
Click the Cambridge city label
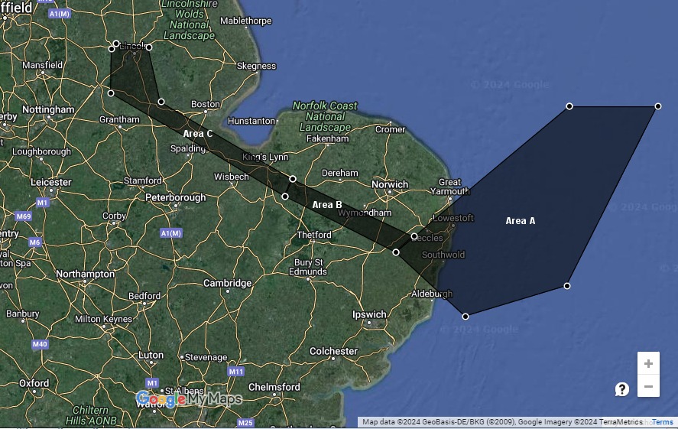tap(227, 284)
